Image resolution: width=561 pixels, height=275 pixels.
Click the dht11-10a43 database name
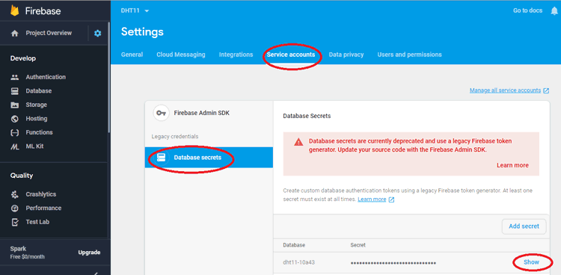pos(298,262)
